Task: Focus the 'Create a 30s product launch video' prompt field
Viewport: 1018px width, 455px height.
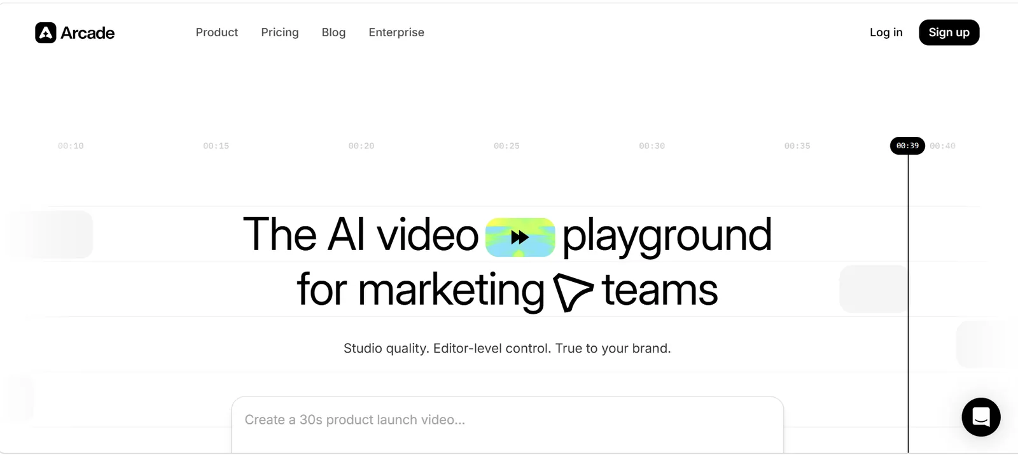Action: (x=508, y=424)
